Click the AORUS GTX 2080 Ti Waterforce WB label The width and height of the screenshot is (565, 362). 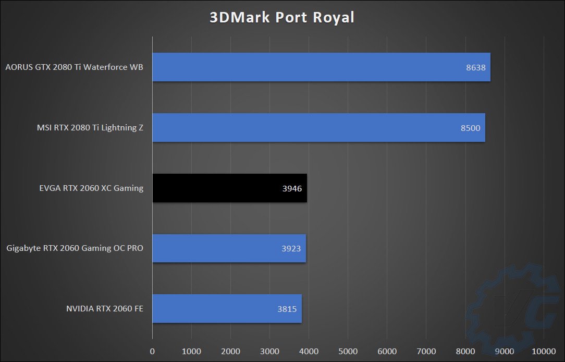74,67
